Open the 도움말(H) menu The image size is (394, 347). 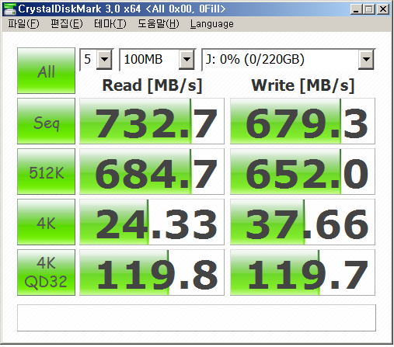pos(159,24)
